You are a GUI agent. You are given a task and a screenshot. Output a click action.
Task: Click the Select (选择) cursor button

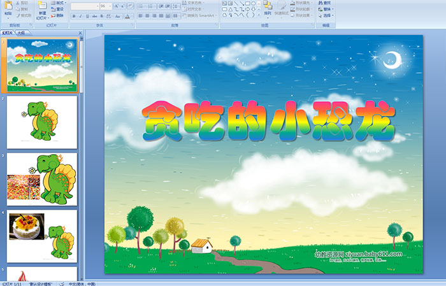[326, 15]
